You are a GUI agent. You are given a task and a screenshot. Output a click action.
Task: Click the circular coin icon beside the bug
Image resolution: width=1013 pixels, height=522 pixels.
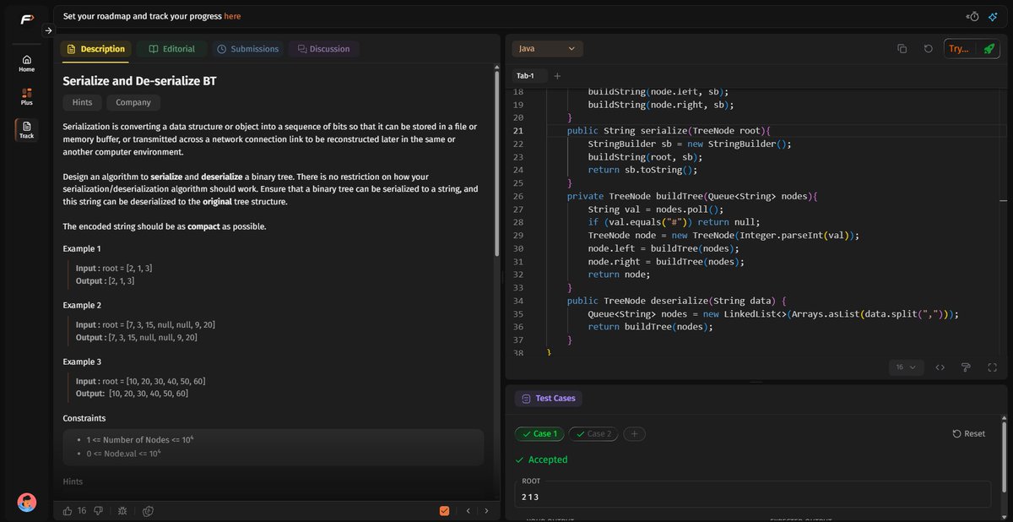coord(148,510)
